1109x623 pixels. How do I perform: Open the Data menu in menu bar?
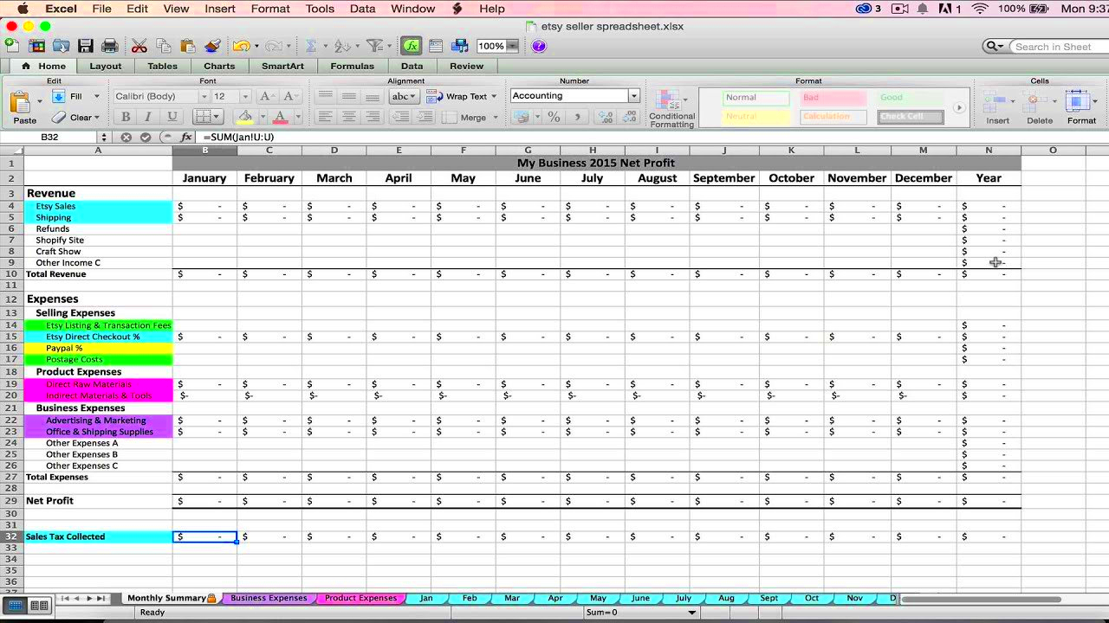coord(362,9)
